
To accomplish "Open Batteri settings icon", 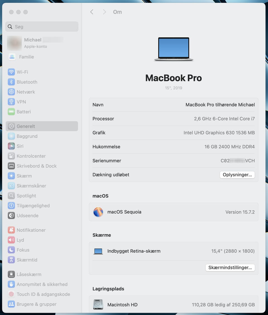I will click(x=11, y=112).
